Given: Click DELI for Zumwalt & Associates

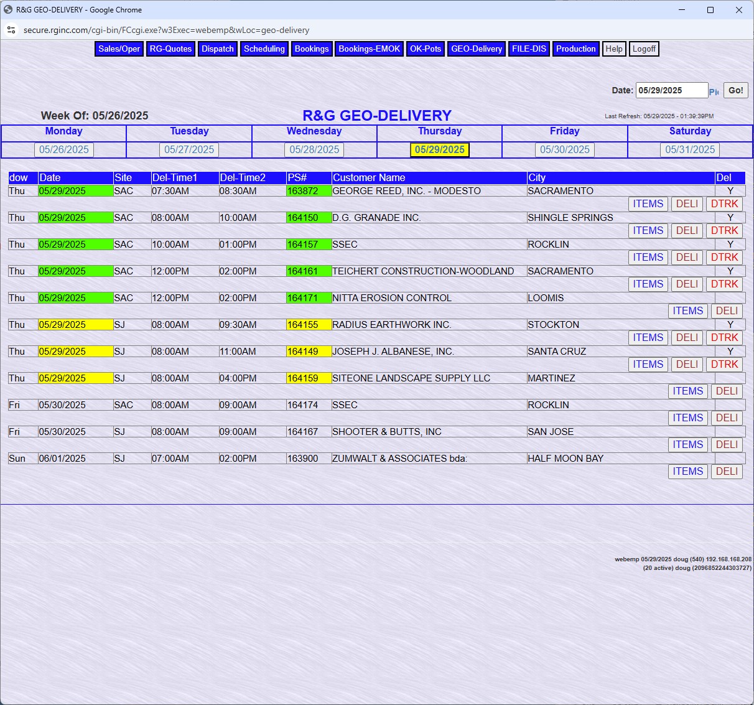Looking at the screenshot, I should coord(727,472).
